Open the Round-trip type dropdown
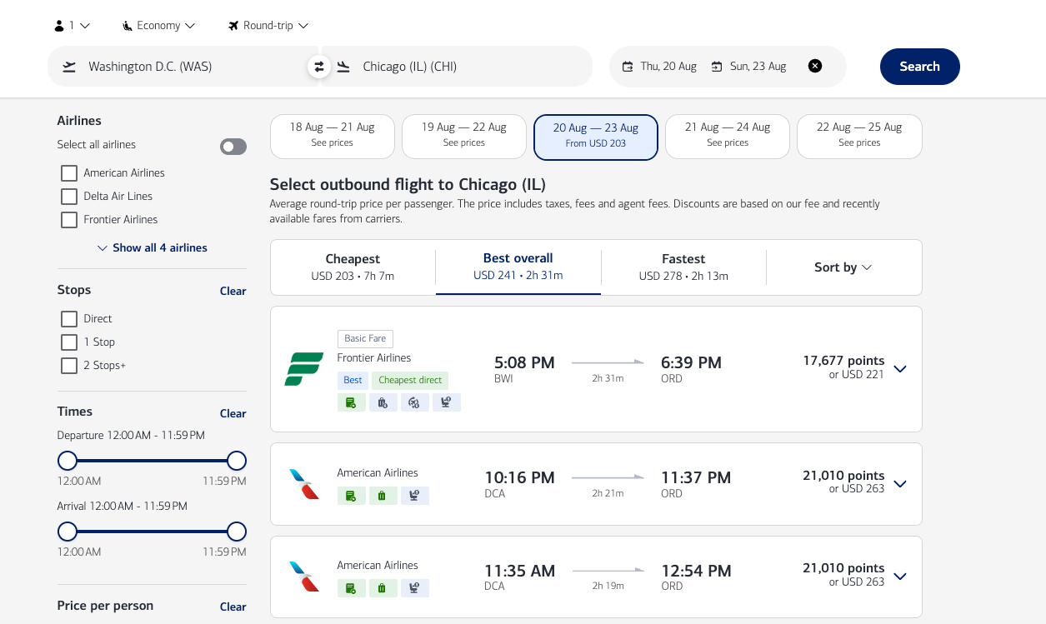The height and width of the screenshot is (624, 1046). tap(268, 26)
